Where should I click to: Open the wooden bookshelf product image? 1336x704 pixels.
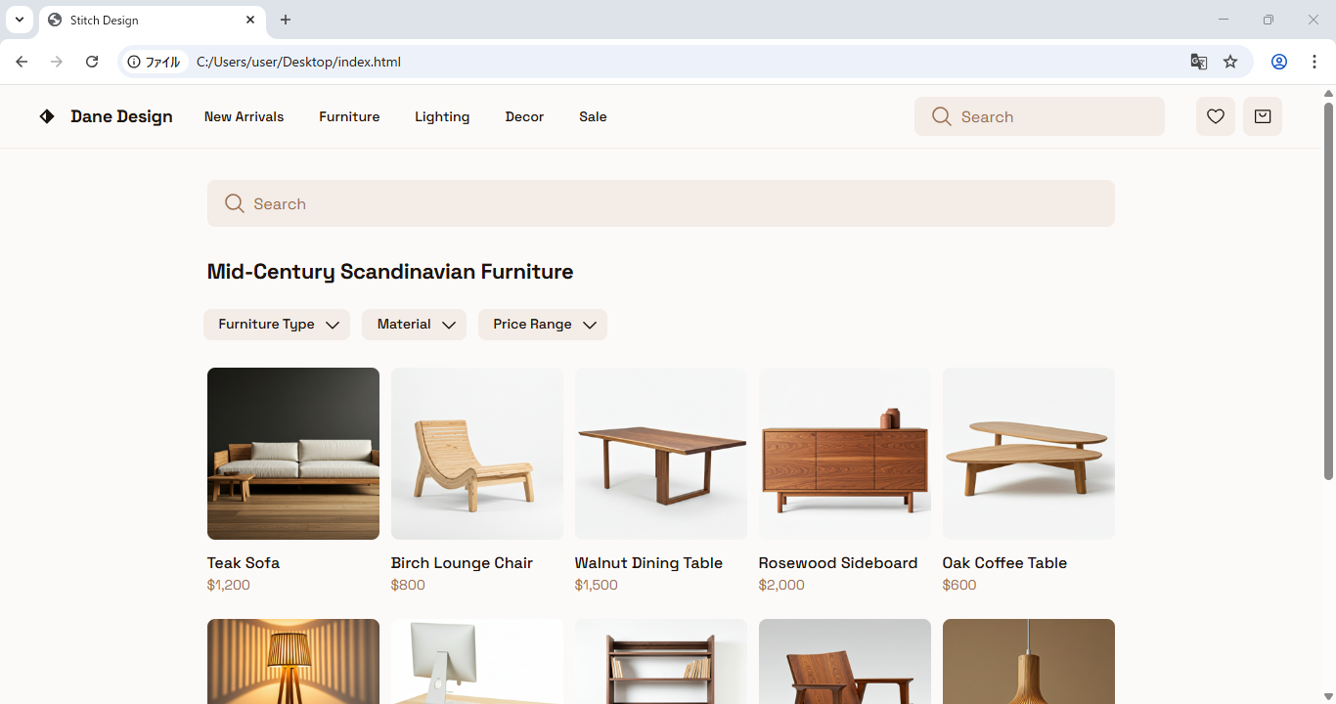point(661,662)
